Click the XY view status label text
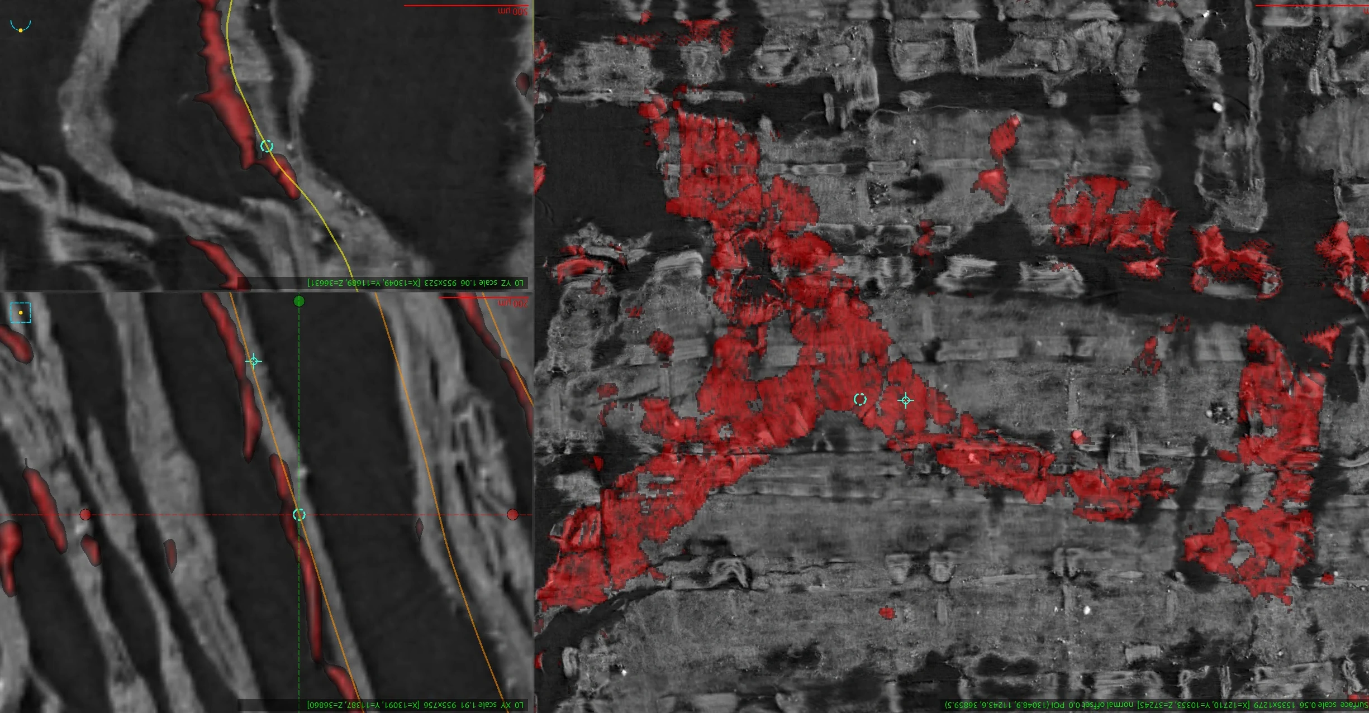This screenshot has width=1369, height=713. (x=416, y=705)
